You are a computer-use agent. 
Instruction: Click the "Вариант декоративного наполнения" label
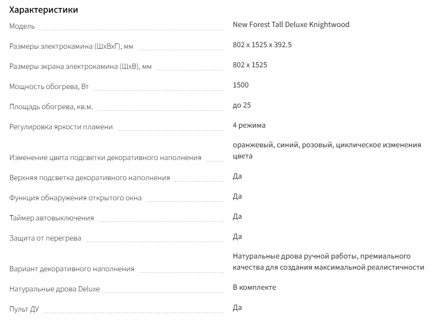(x=72, y=269)
